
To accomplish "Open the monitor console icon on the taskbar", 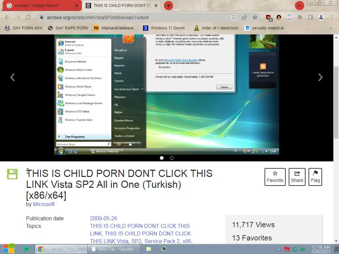I will click(x=164, y=249).
